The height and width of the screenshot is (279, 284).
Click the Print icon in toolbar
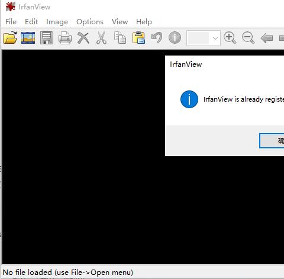pos(65,38)
